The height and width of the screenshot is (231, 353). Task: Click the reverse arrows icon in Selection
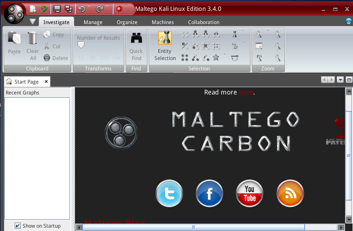[234, 58]
